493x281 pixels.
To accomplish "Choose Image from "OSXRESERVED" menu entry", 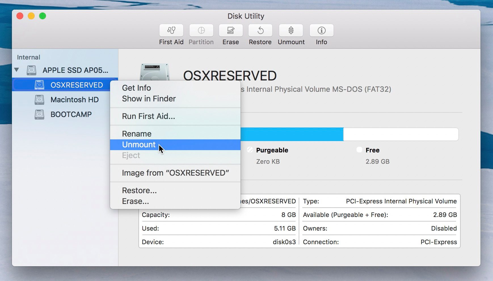I will coord(175,173).
